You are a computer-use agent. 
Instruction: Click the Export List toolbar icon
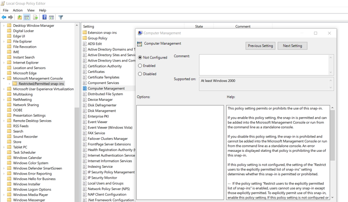tap(35, 17)
